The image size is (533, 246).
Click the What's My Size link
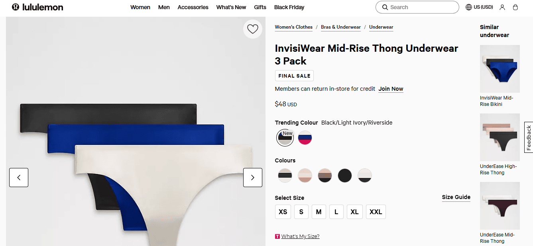click(300, 236)
